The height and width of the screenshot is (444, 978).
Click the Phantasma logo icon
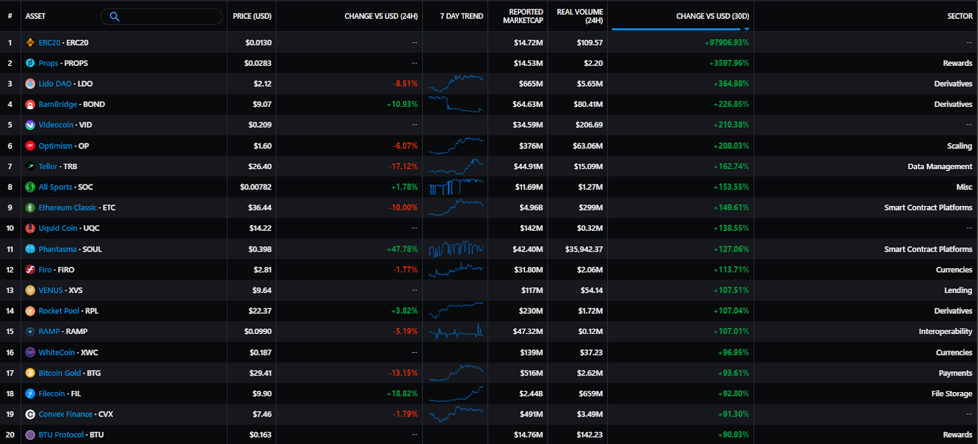[x=30, y=249]
